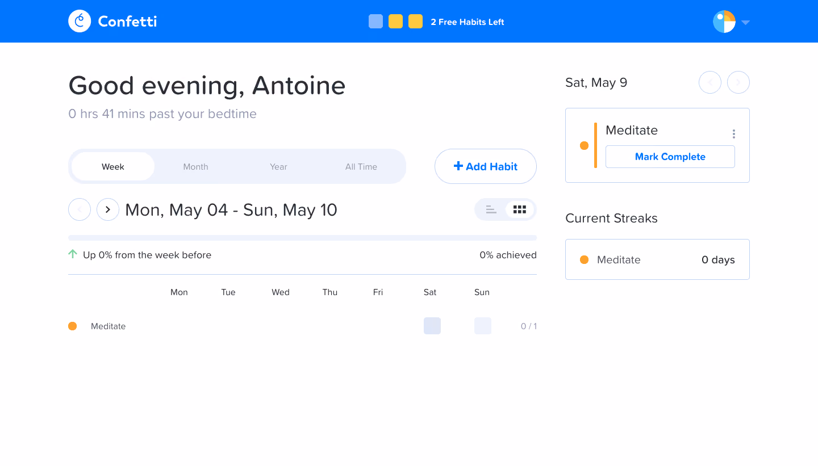Click orange dot beside Meditate row
Image resolution: width=818 pixels, height=466 pixels.
[x=73, y=326]
